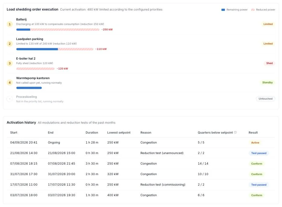Select the Warmtepomp kantoren title
Screen dimensions: 282x207
point(33,78)
